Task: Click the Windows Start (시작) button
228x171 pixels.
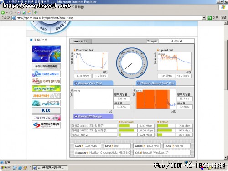Action: coord(6,168)
